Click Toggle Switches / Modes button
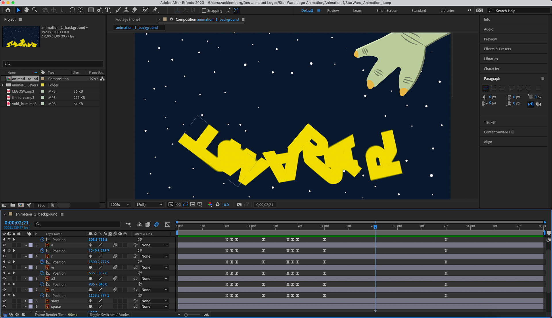Viewport: 552px width, 318px height. 109,315
